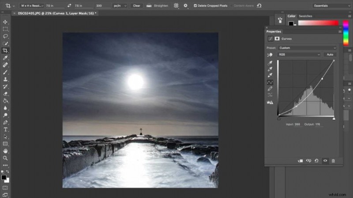Image resolution: width=353 pixels, height=198 pixels.
Task: Select the Lasso tool
Action: 5,36
